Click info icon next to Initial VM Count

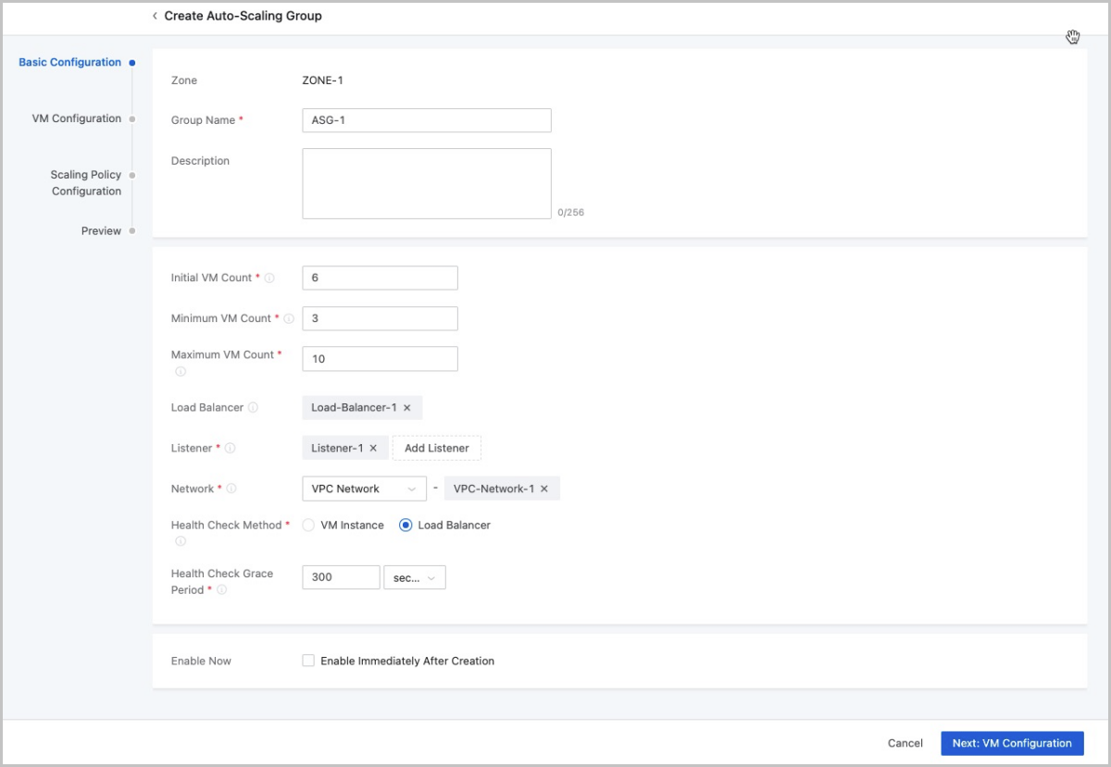[269, 278]
